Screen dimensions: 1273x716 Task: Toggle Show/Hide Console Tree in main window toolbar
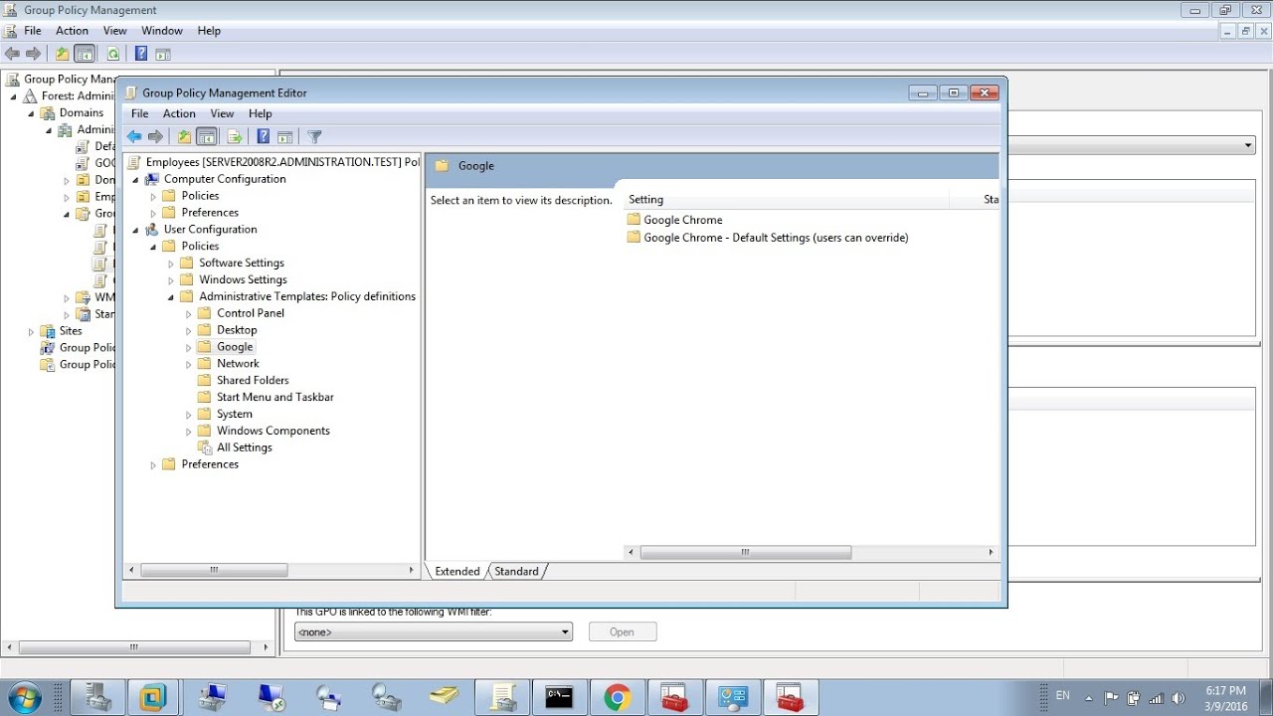click(x=85, y=54)
